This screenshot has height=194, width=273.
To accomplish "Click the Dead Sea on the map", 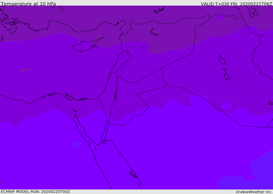I will [x=116, y=94].
